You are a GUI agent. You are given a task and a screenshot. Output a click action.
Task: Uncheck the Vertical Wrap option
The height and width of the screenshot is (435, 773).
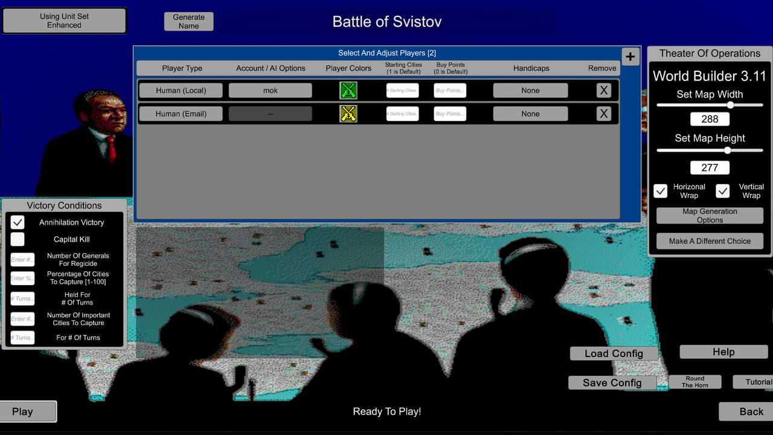pos(723,191)
